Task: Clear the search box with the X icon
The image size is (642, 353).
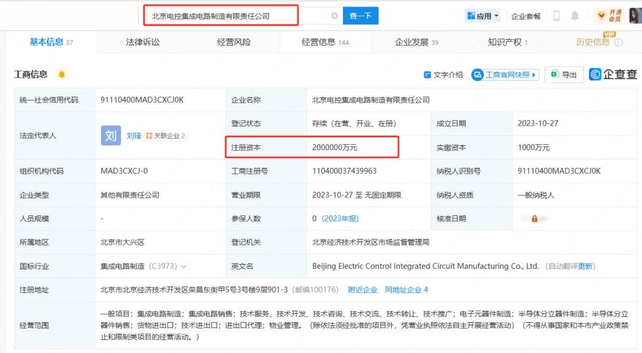Action: coord(335,15)
